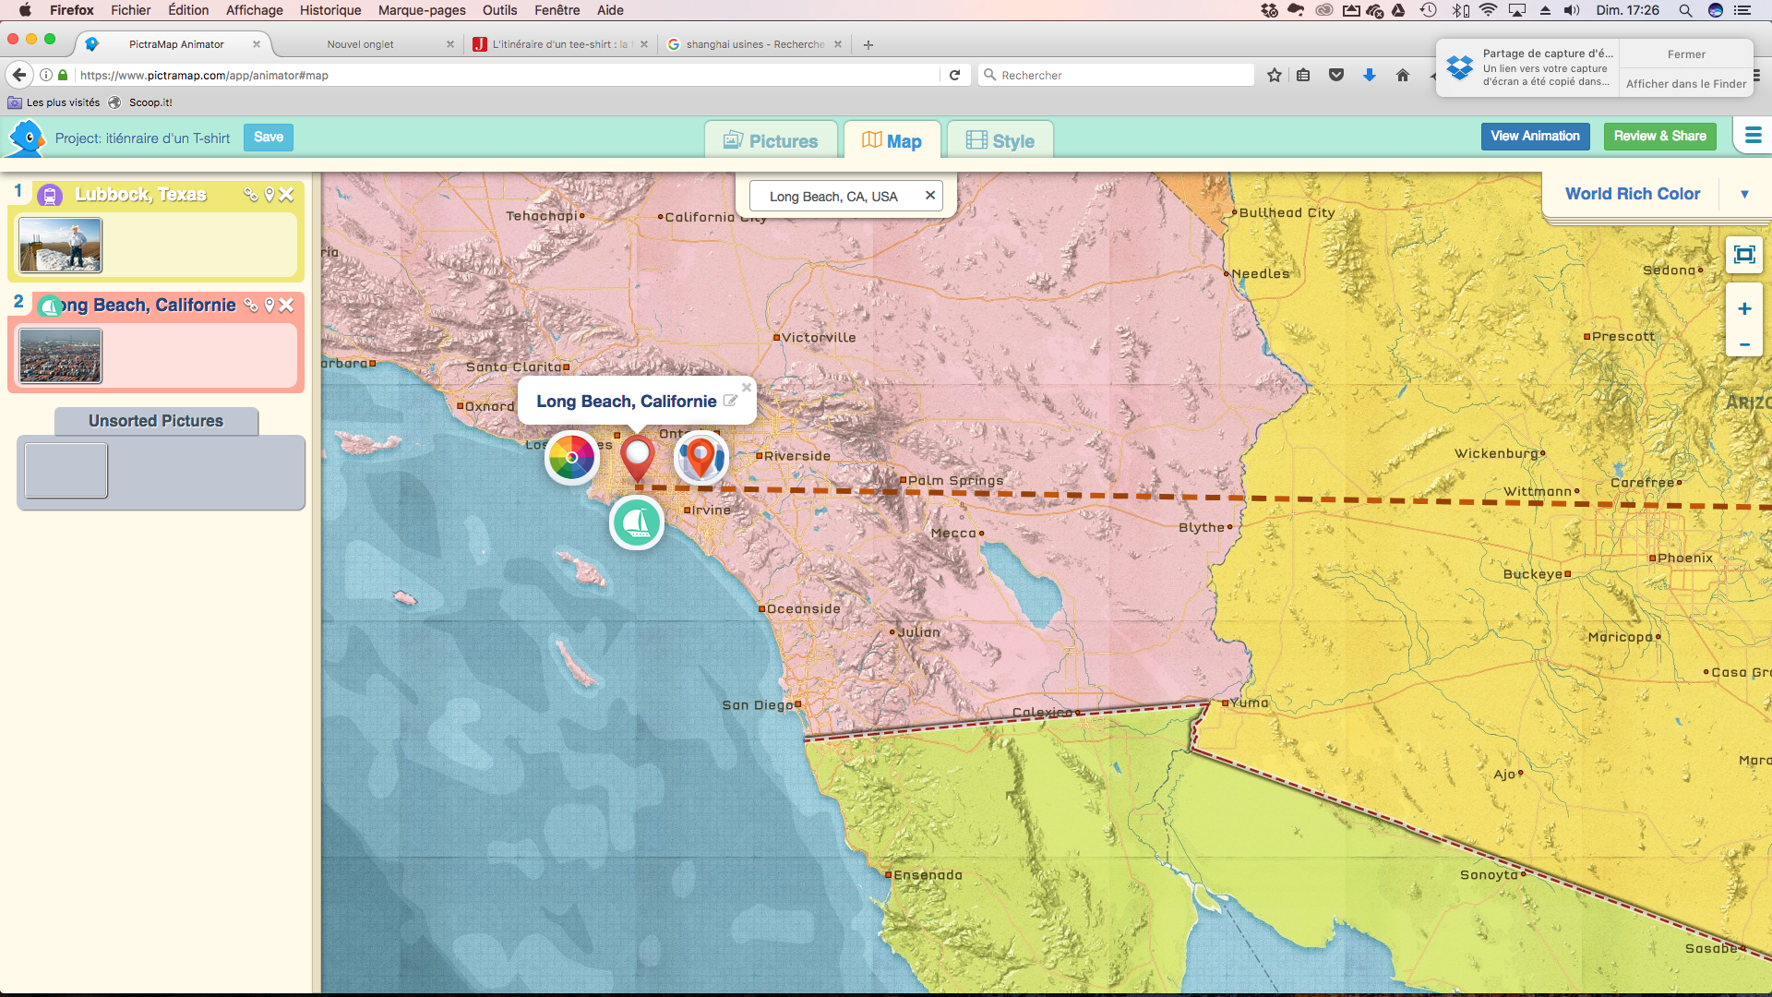Click the volume icon in the menu bar
Screen dimensions: 1772x997
1573,10
